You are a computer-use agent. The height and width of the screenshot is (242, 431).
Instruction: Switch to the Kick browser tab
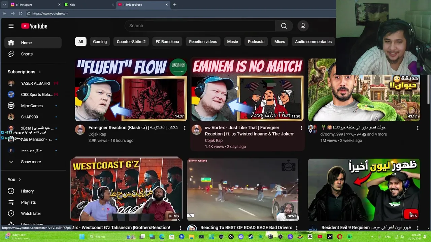[89, 5]
